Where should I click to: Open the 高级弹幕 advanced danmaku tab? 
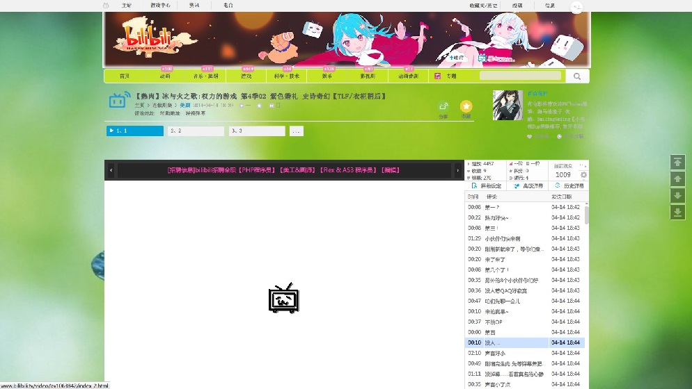[x=528, y=186]
